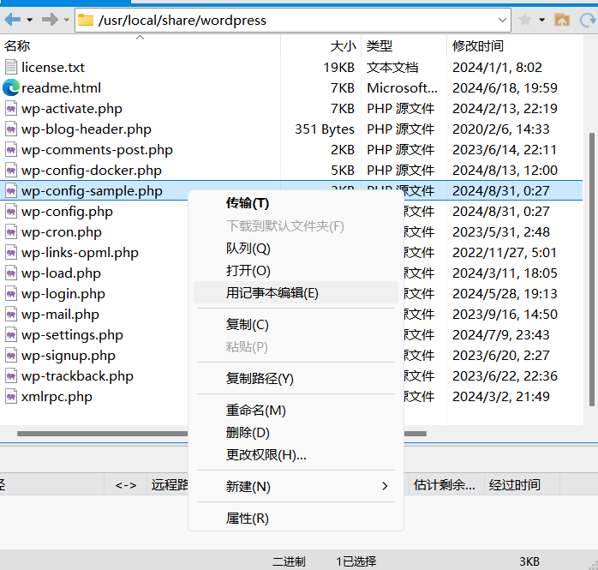The height and width of the screenshot is (570, 598).
Task: Click the license.txt date 2024/1/1, 8:02
Action: coord(497,68)
